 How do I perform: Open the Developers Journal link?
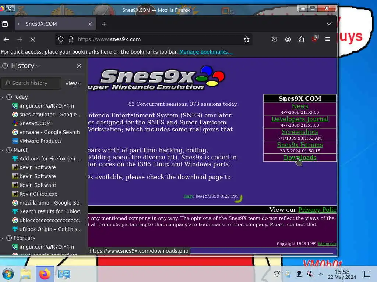(300, 119)
